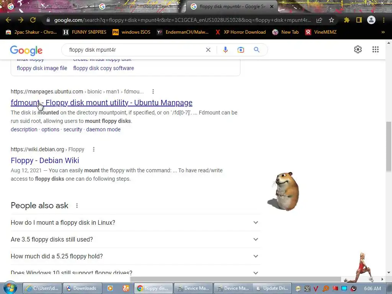Image resolution: width=392 pixels, height=294 pixels.
Task: Open the 'New Tab' bookmark
Action: point(286,32)
